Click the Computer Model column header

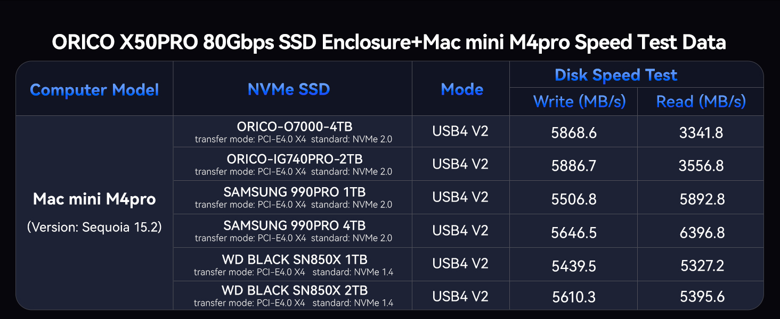click(94, 90)
